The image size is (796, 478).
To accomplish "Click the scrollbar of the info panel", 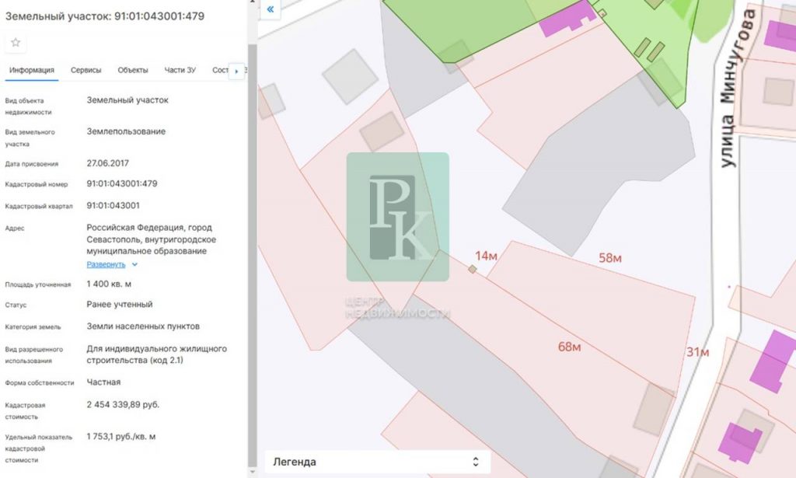I will pyautogui.click(x=251, y=233).
